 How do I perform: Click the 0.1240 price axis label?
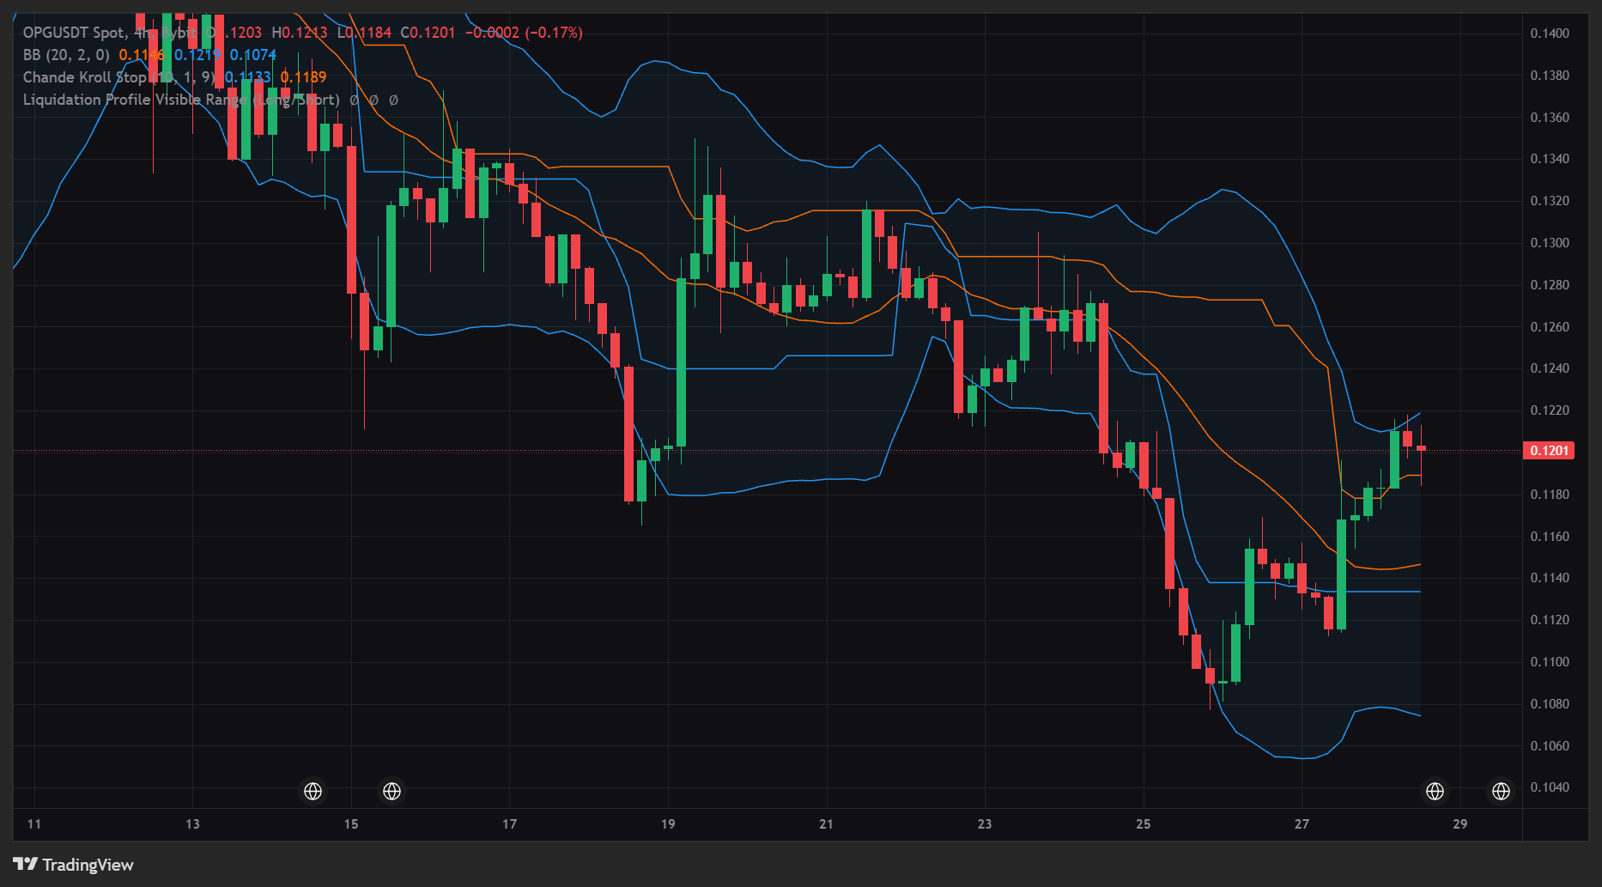coord(1550,368)
